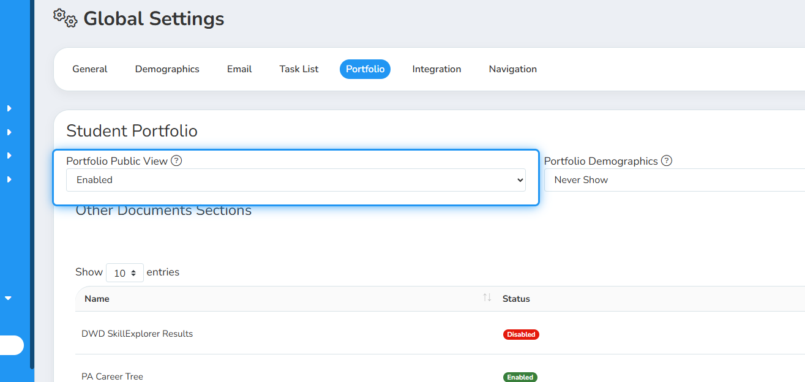Screen dimensions: 805x382
Task: Click help icon beside Portfolio Demographics
Action: click(x=667, y=161)
